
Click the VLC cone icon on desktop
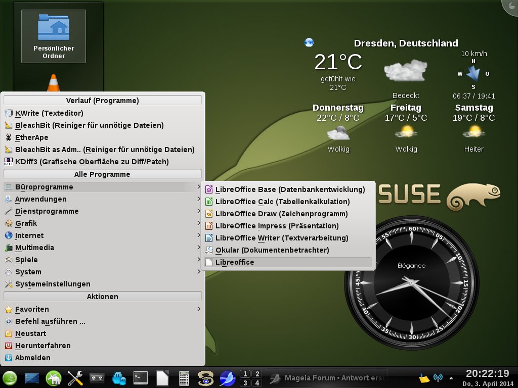[x=54, y=83]
